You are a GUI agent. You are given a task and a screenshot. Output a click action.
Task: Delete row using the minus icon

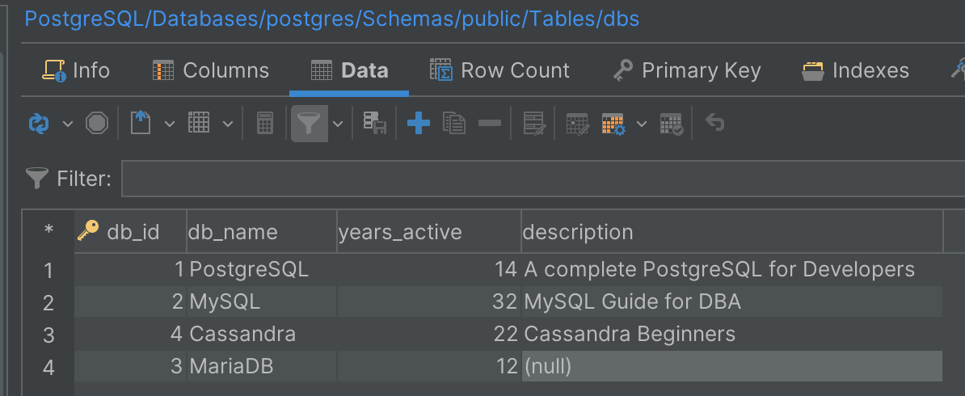[490, 124]
